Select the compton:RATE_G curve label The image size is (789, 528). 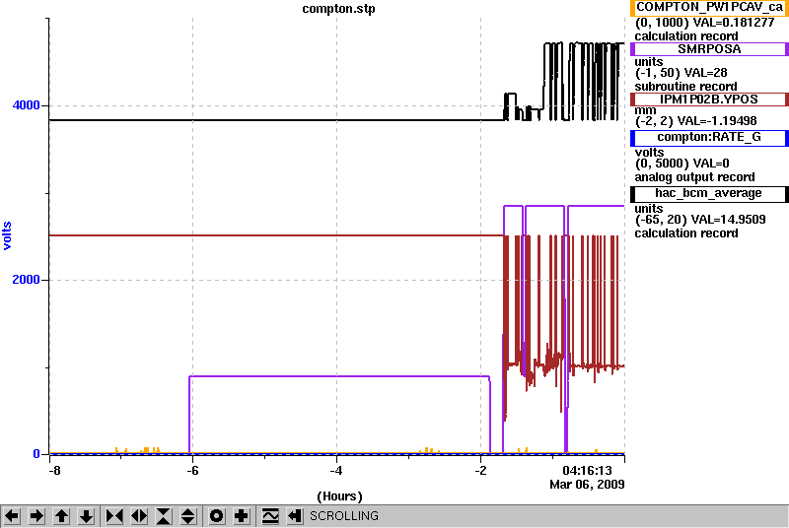pos(709,138)
